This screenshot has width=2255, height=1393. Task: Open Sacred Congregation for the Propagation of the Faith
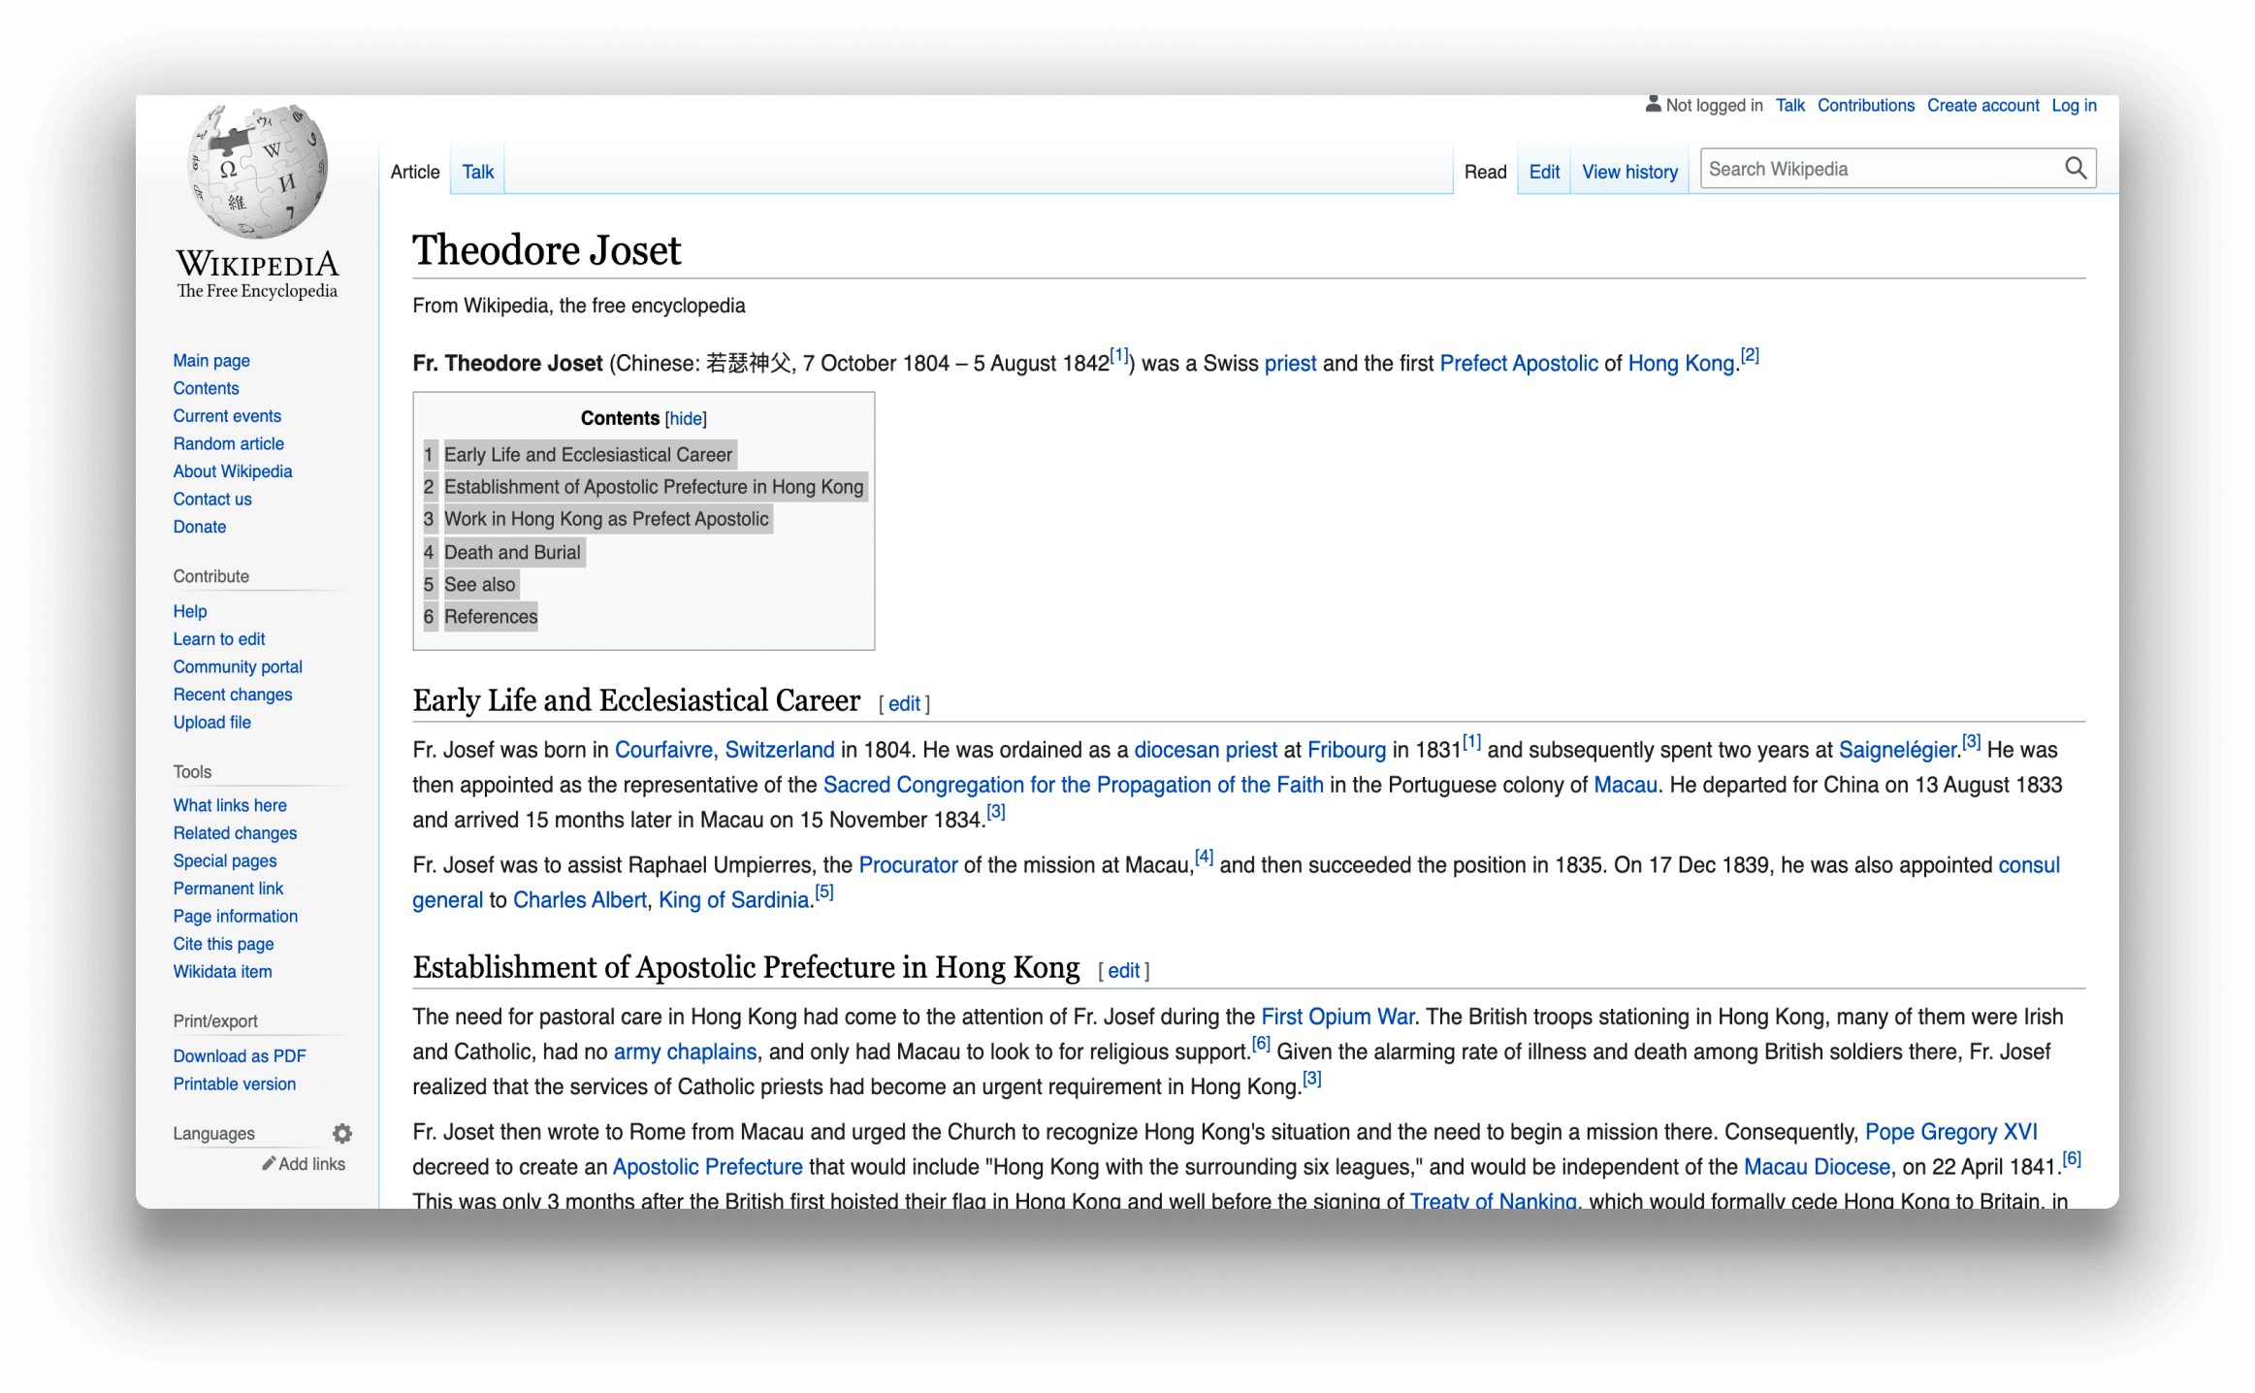1073,785
